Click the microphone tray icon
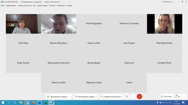Viewport: 188px width, 105px height. pos(157,102)
